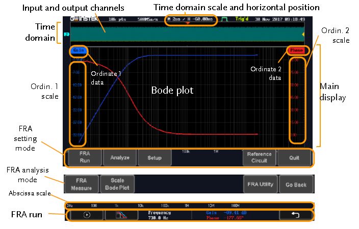Select FRA Measure option
Image resolution: width=359 pixels, height=229 pixels.
81,184
